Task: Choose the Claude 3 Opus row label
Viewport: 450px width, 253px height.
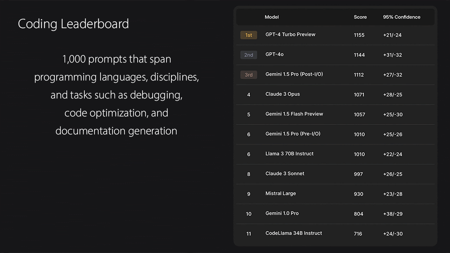Action: click(x=282, y=94)
